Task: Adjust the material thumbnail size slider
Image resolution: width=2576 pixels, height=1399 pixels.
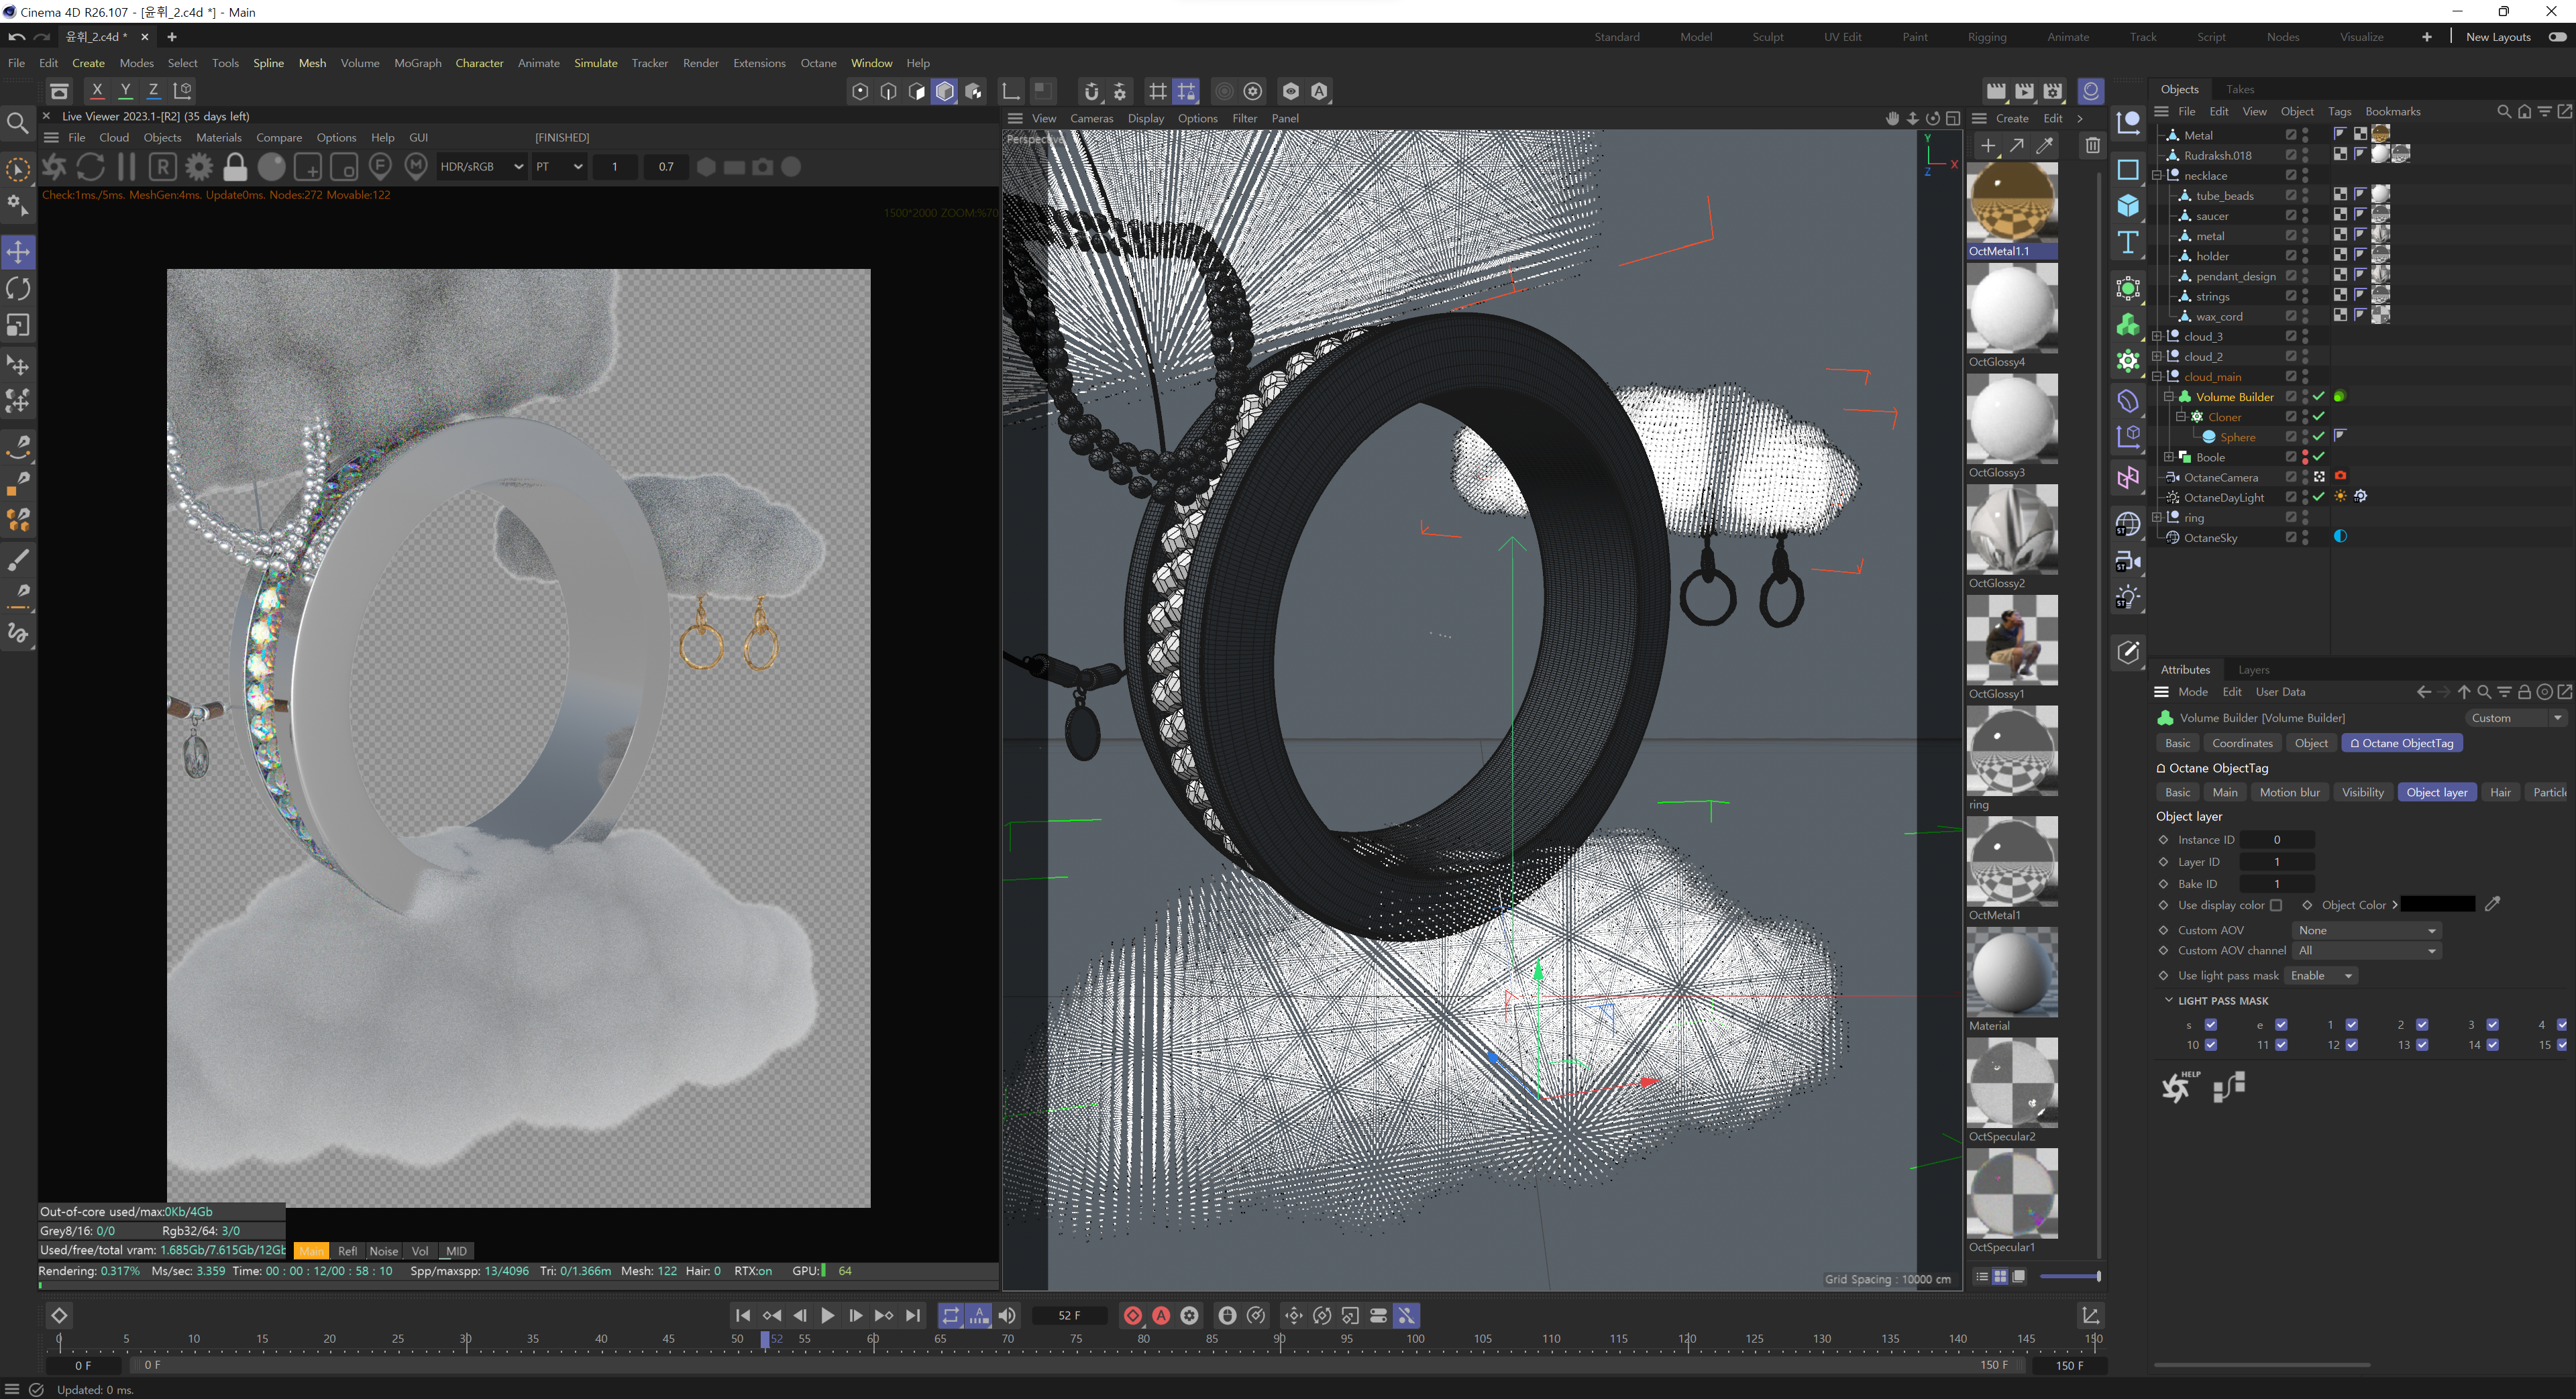Action: [2070, 1277]
